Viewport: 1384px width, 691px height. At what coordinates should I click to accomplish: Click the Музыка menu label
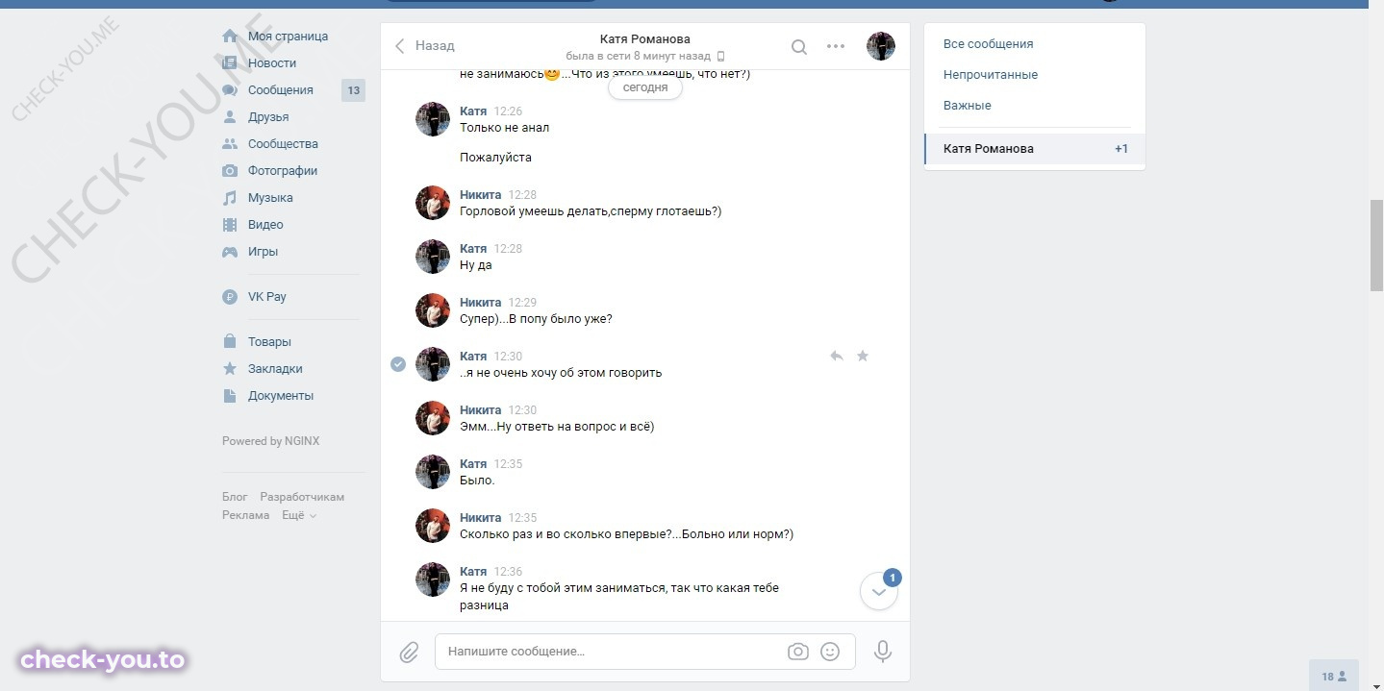click(270, 198)
